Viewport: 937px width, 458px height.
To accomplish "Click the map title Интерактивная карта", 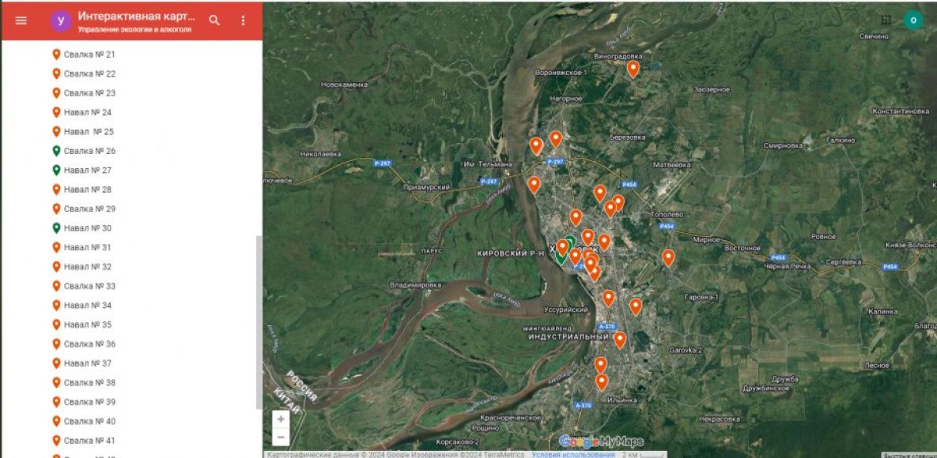I will coord(135,17).
